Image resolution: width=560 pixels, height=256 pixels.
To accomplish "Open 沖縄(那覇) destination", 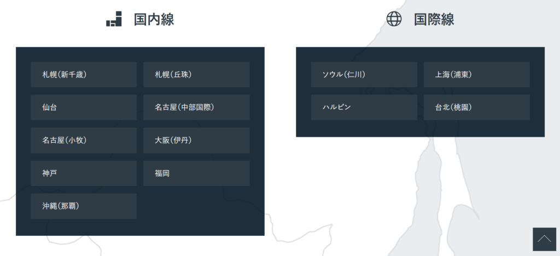I will tap(84, 206).
